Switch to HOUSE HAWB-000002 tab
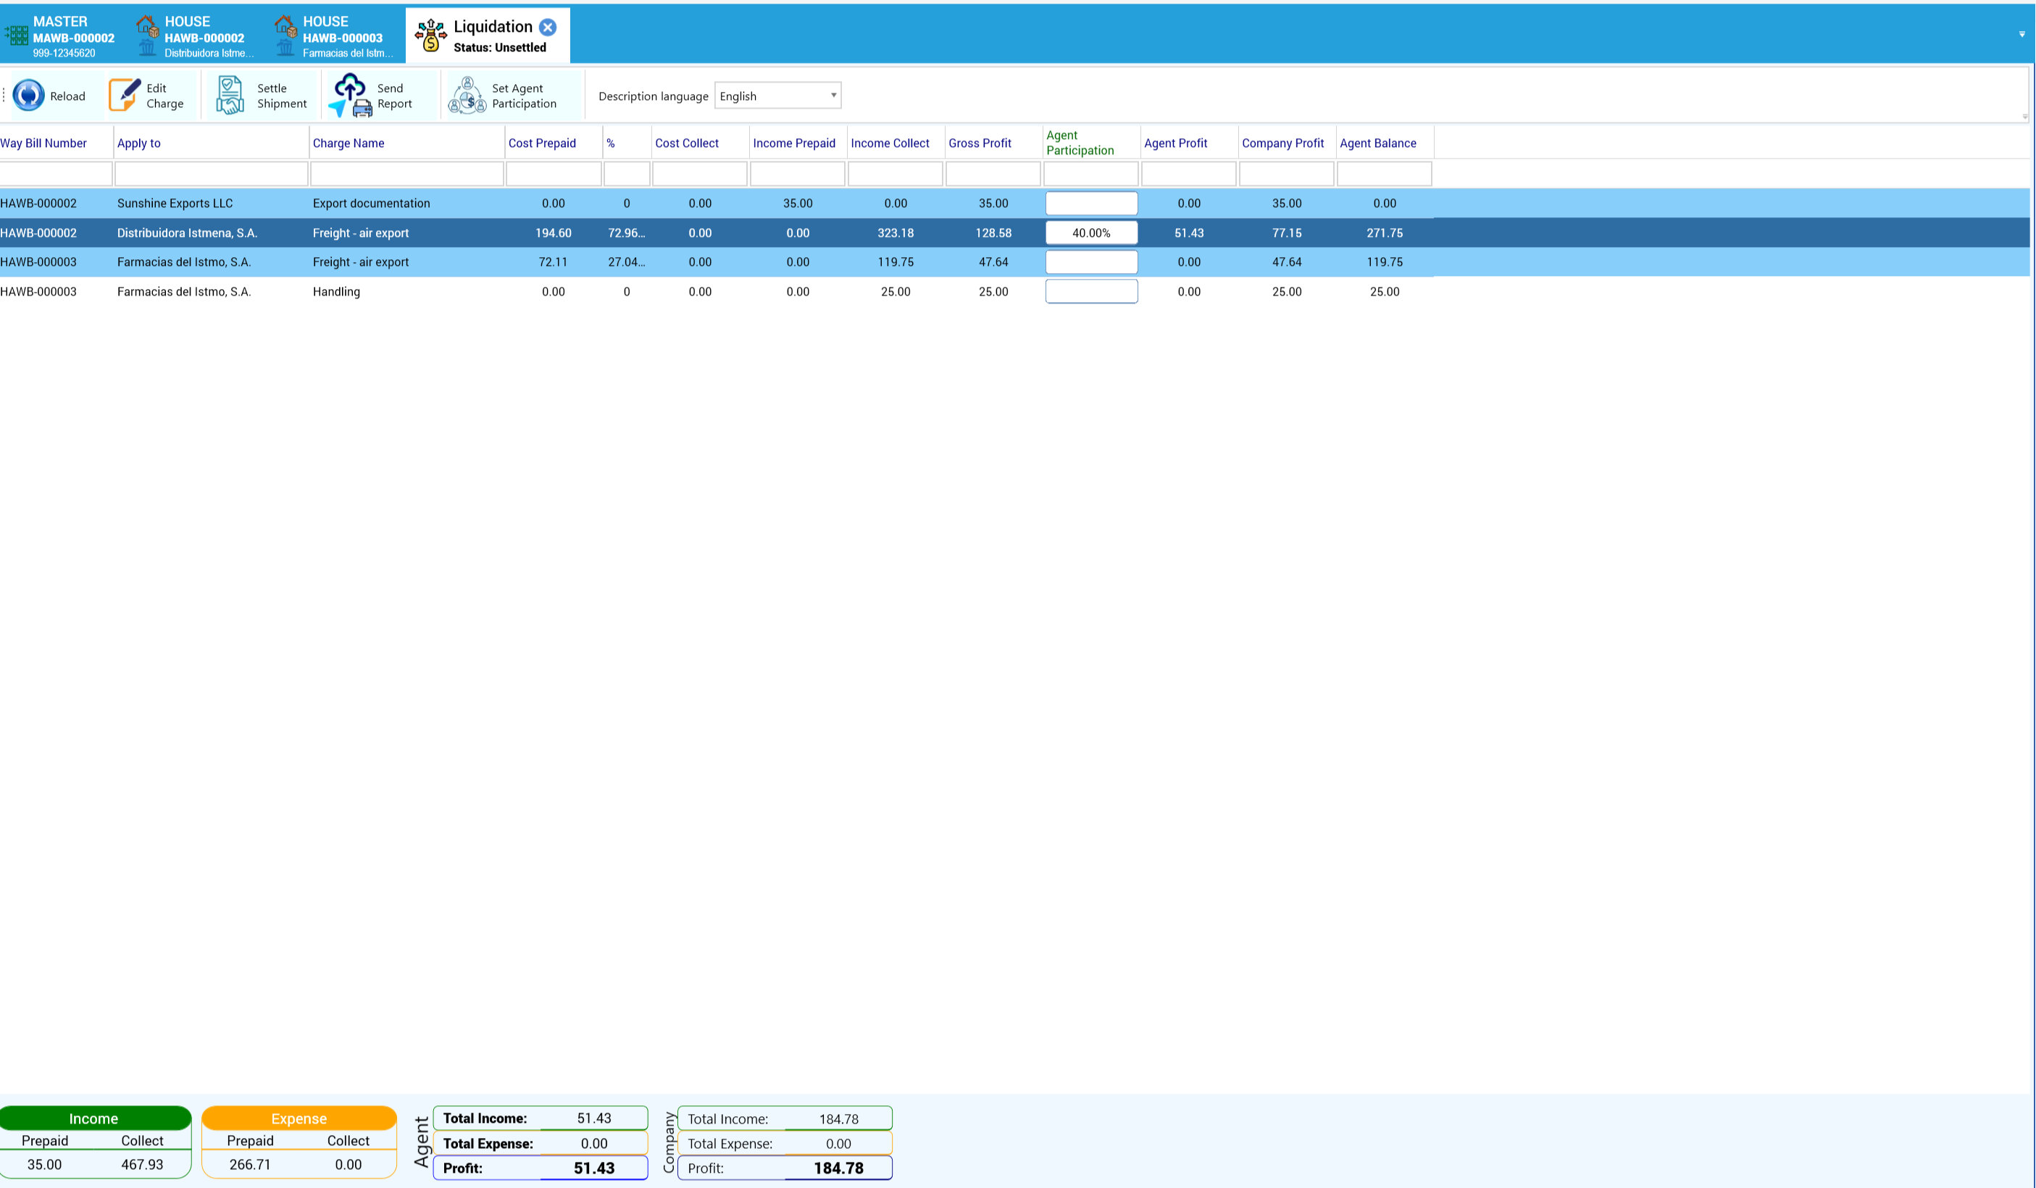2036x1188 pixels. (196, 36)
